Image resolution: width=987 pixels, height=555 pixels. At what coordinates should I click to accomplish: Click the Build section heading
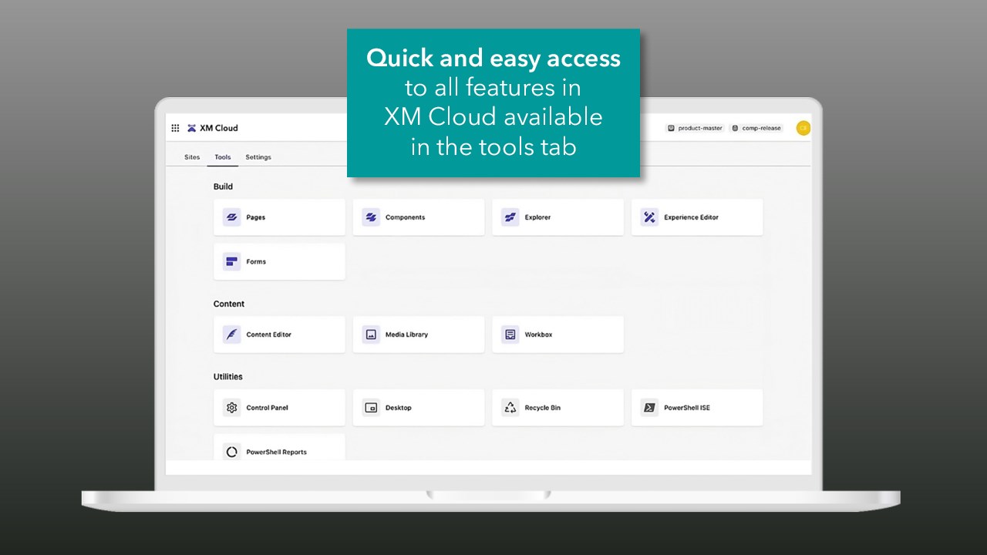click(x=223, y=187)
